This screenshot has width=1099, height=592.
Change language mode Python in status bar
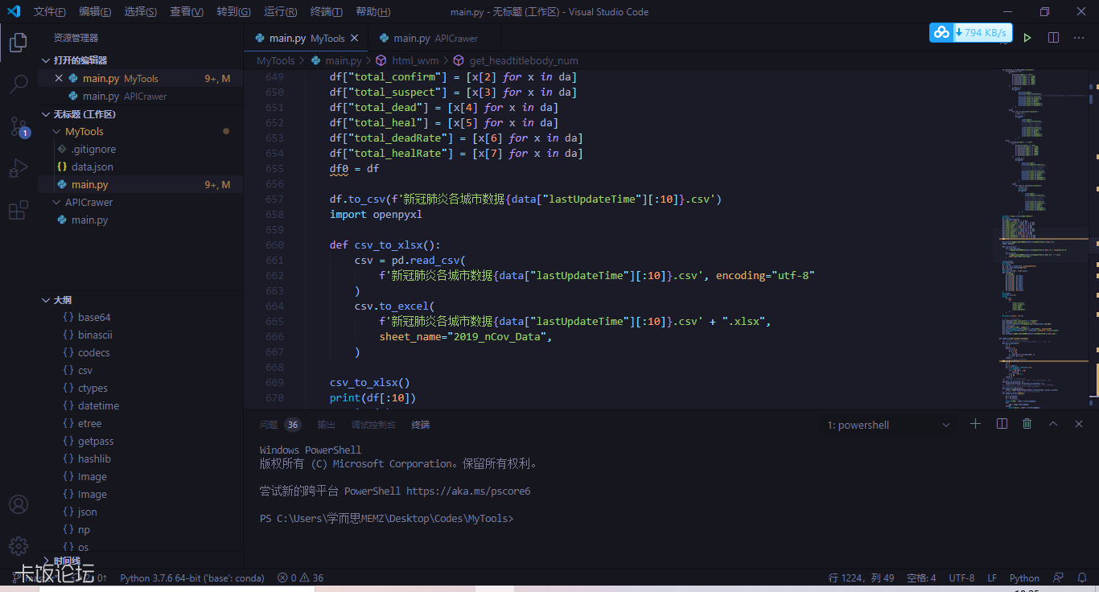(x=1024, y=578)
